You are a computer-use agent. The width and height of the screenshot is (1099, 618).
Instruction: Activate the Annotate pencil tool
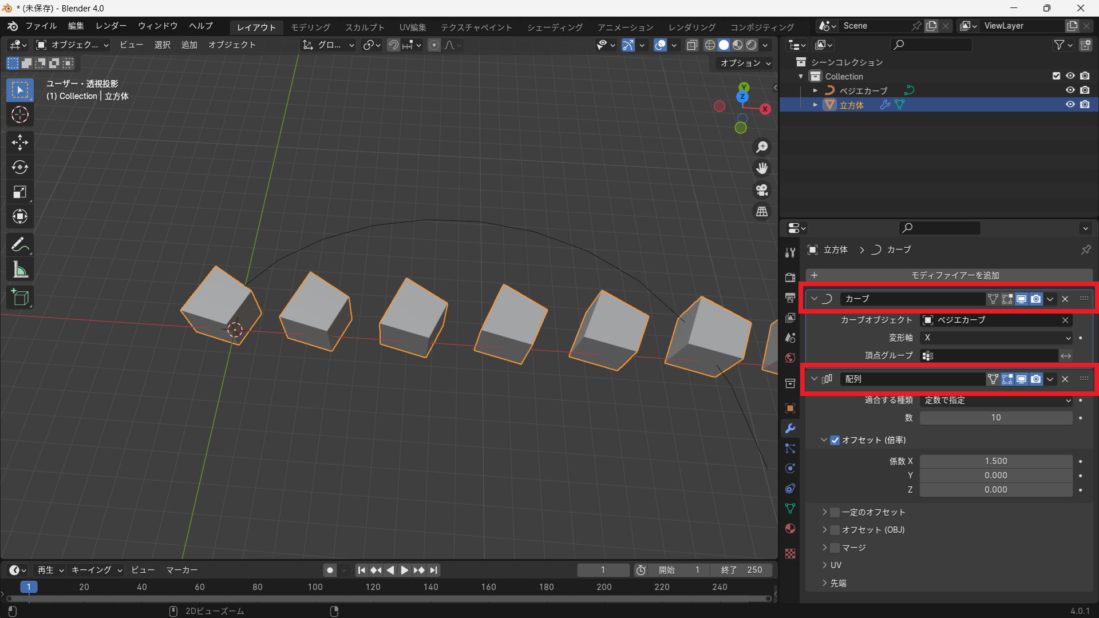click(20, 245)
